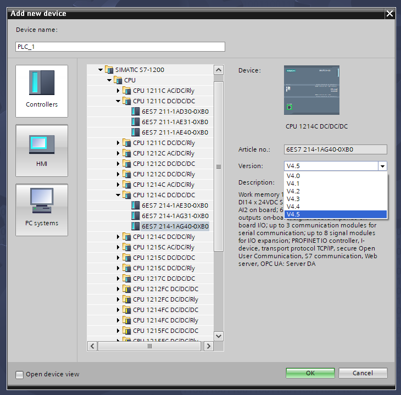Choose V4.2 from the version list
The height and width of the screenshot is (395, 401).
coord(293,191)
